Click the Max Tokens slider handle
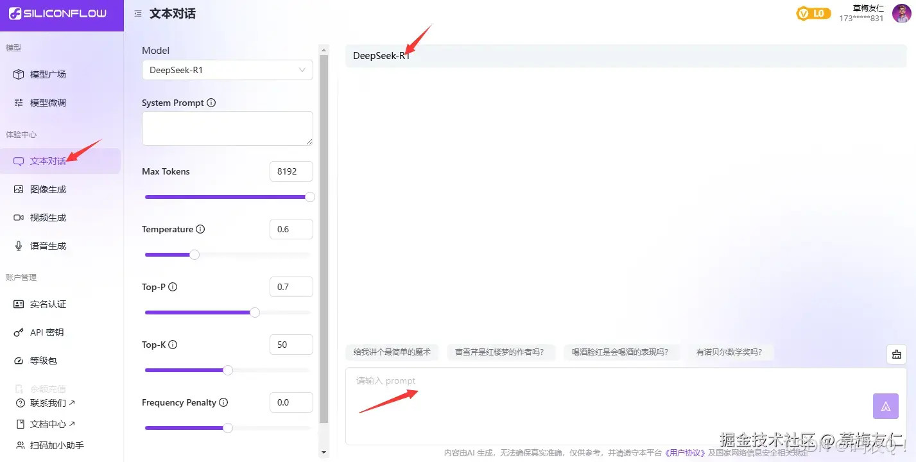The width and height of the screenshot is (916, 462). pyautogui.click(x=309, y=197)
